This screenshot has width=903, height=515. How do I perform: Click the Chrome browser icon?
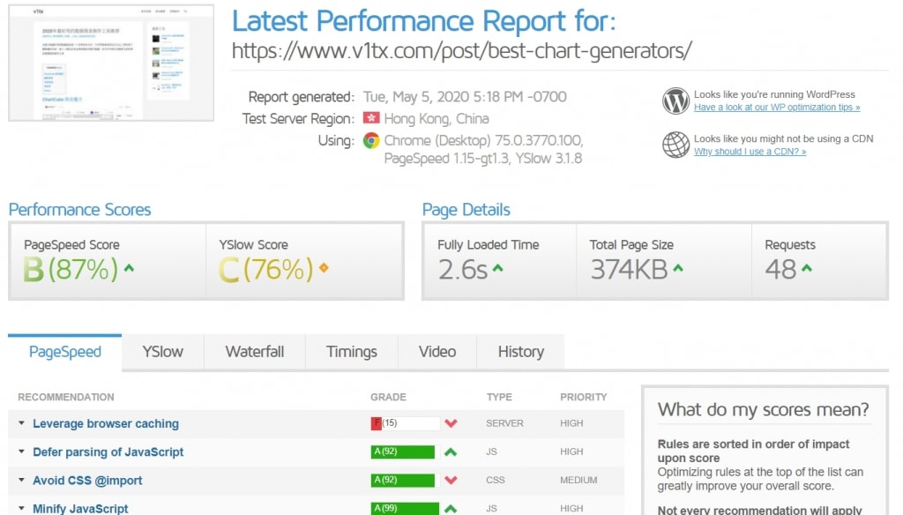coord(371,140)
